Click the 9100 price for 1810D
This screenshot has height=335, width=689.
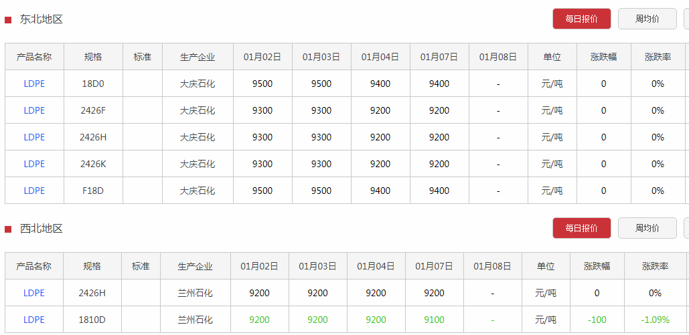click(434, 320)
